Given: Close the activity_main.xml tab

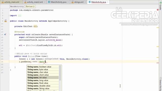Looking at the screenshot, I should point(21,2).
